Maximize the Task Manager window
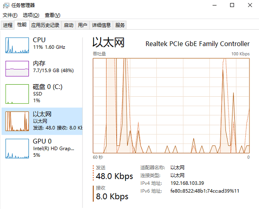 click(x=232, y=5)
